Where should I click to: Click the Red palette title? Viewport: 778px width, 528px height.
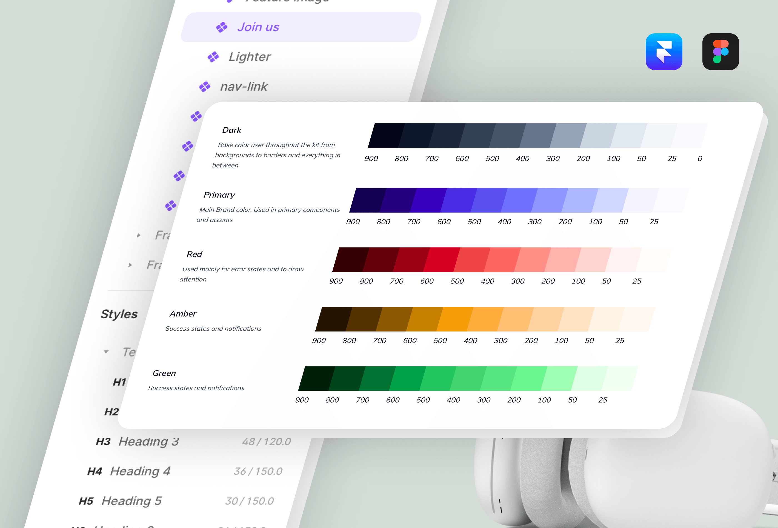click(x=194, y=254)
